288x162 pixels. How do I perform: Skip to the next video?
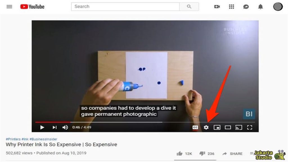[x=55, y=127]
